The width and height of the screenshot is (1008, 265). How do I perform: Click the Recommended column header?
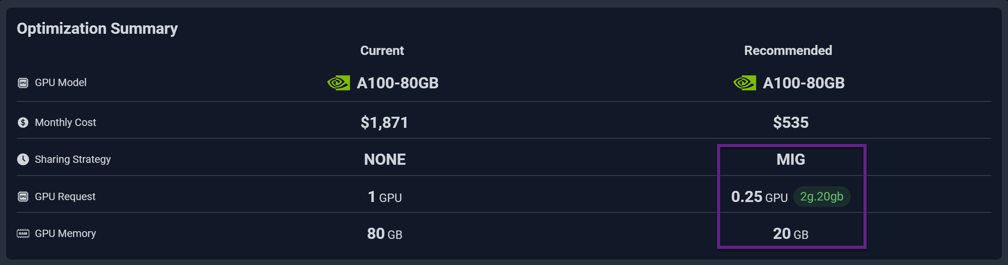788,51
